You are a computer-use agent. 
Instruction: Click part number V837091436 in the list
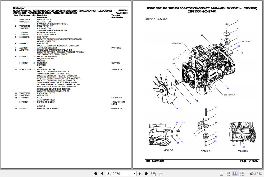[25, 19]
